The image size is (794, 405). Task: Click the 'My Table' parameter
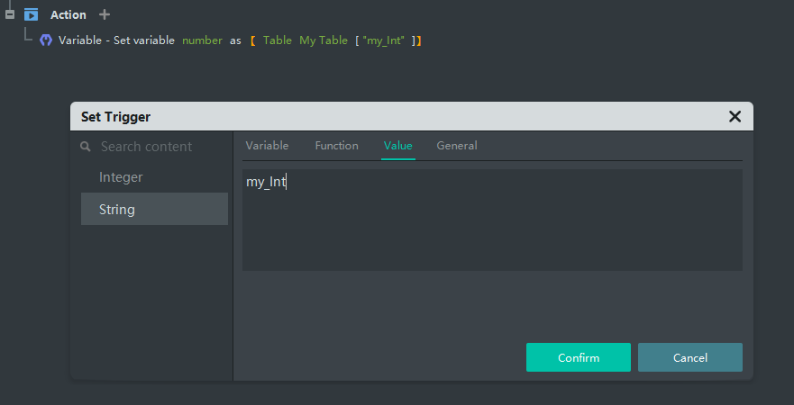(x=324, y=40)
